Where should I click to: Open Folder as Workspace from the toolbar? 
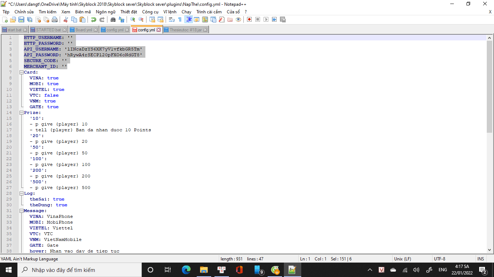230,19
